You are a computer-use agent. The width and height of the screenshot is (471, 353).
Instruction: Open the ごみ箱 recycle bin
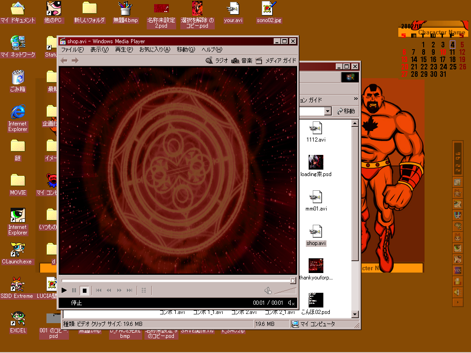(x=18, y=81)
